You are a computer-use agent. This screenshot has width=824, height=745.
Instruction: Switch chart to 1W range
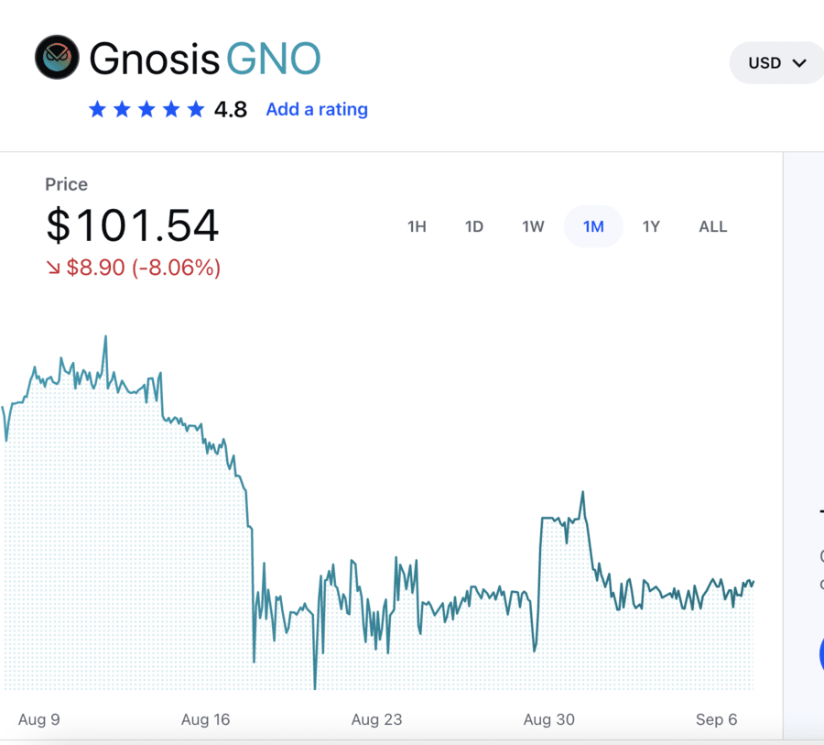click(533, 226)
